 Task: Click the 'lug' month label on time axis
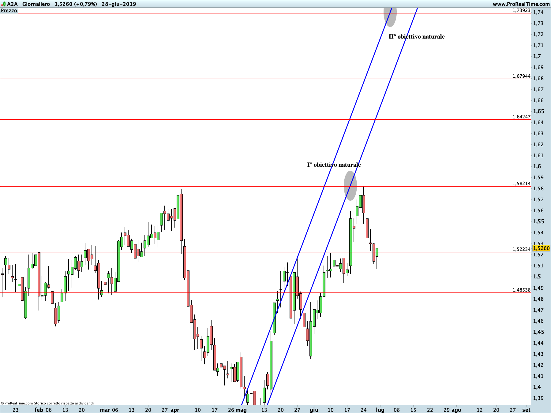click(x=380, y=410)
